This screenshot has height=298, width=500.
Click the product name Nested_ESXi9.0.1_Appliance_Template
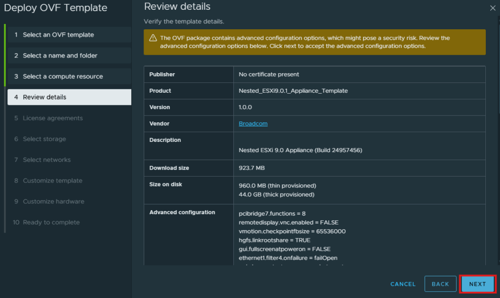click(293, 91)
